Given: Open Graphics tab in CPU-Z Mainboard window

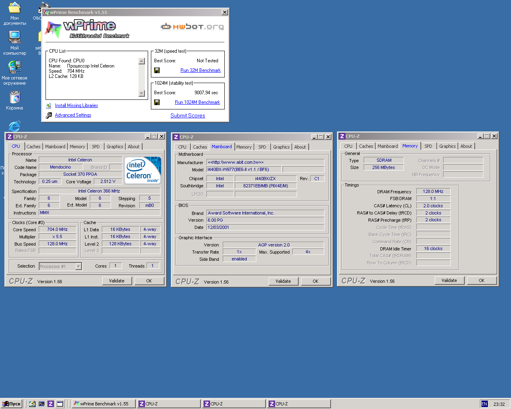Looking at the screenshot, I should [x=281, y=147].
